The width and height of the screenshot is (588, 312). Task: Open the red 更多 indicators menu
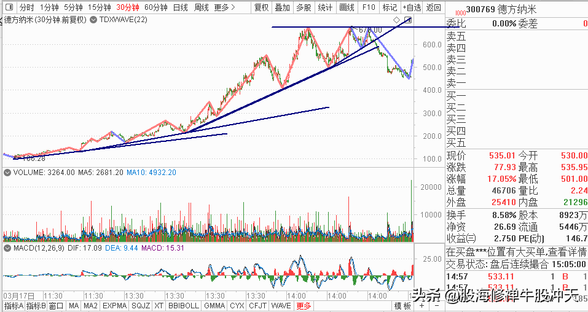pos(304,306)
